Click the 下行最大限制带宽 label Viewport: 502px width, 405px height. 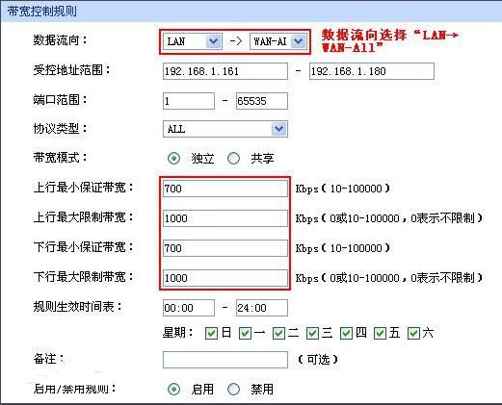(83, 276)
